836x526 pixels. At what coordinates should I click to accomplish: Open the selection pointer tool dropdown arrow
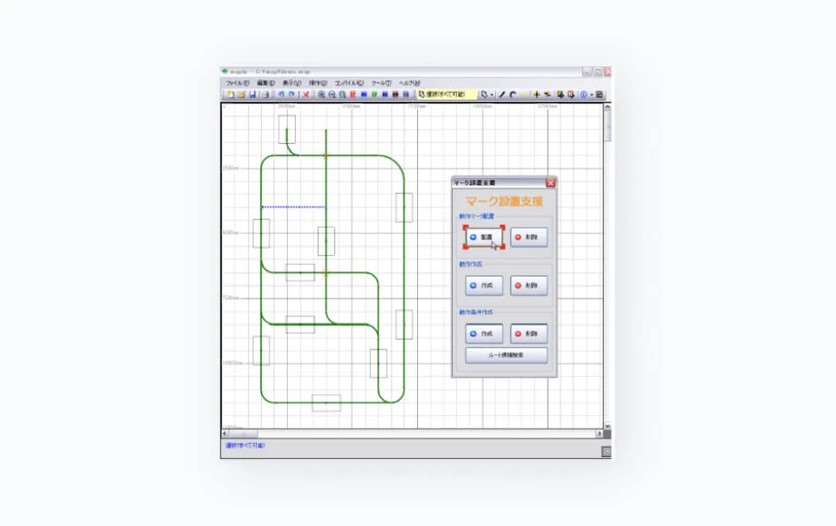coord(492,94)
